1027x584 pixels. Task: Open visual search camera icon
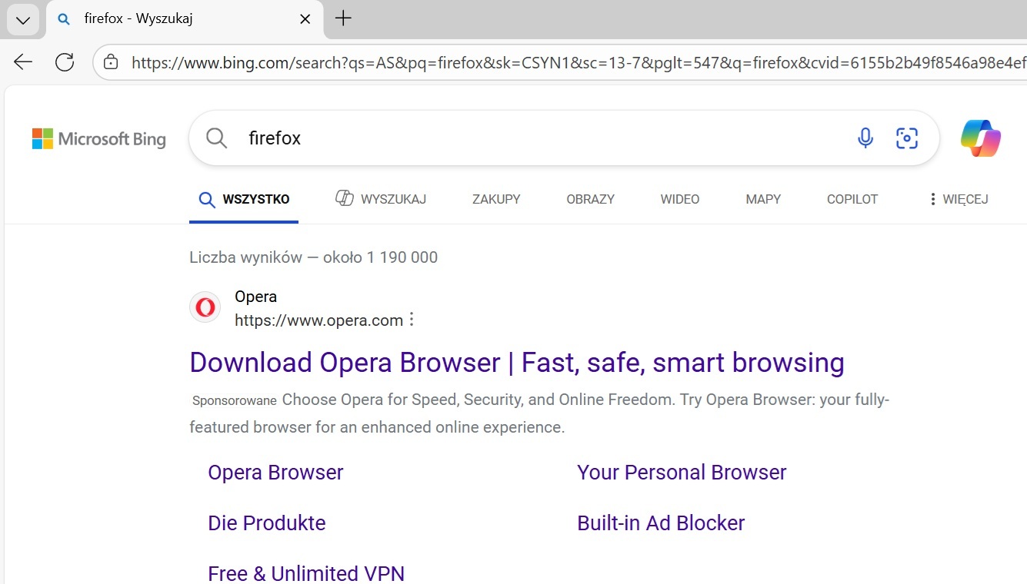click(907, 138)
